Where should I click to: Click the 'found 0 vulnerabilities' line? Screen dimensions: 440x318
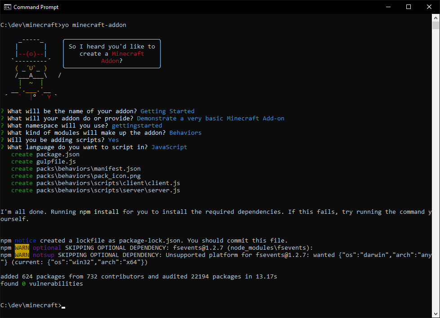pos(42,284)
